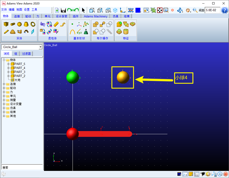Screen dimensions: 229x178
Task: Select the Torus solid tool
Action: (33, 24)
